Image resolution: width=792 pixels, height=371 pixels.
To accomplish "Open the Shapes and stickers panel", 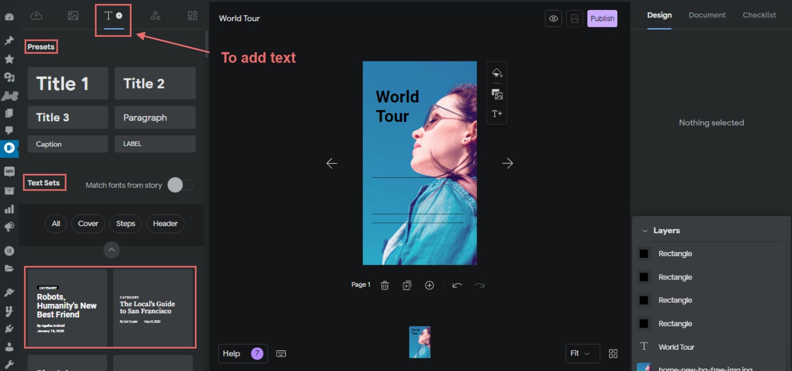I will click(x=155, y=15).
